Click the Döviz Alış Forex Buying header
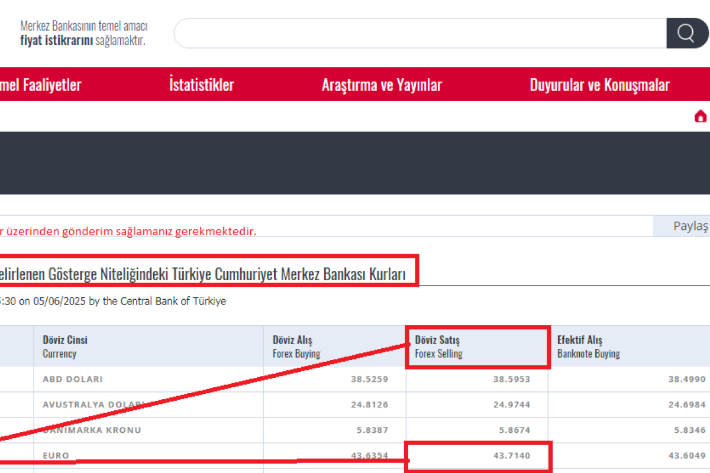710x473 pixels. click(334, 346)
